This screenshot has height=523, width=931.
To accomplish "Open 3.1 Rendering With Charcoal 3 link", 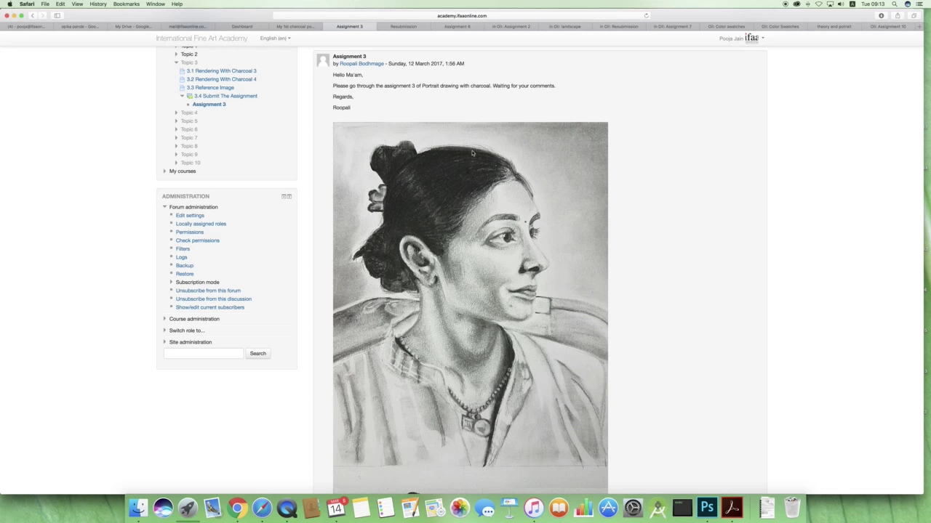I will 221,71.
